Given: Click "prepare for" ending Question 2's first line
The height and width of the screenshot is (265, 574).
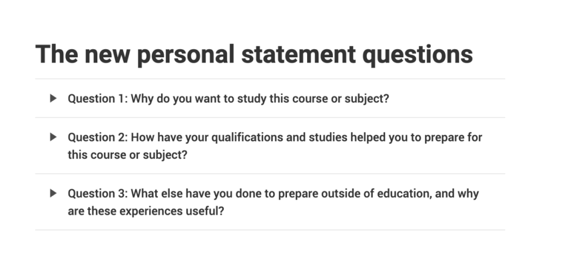Looking at the screenshot, I should tap(453, 138).
